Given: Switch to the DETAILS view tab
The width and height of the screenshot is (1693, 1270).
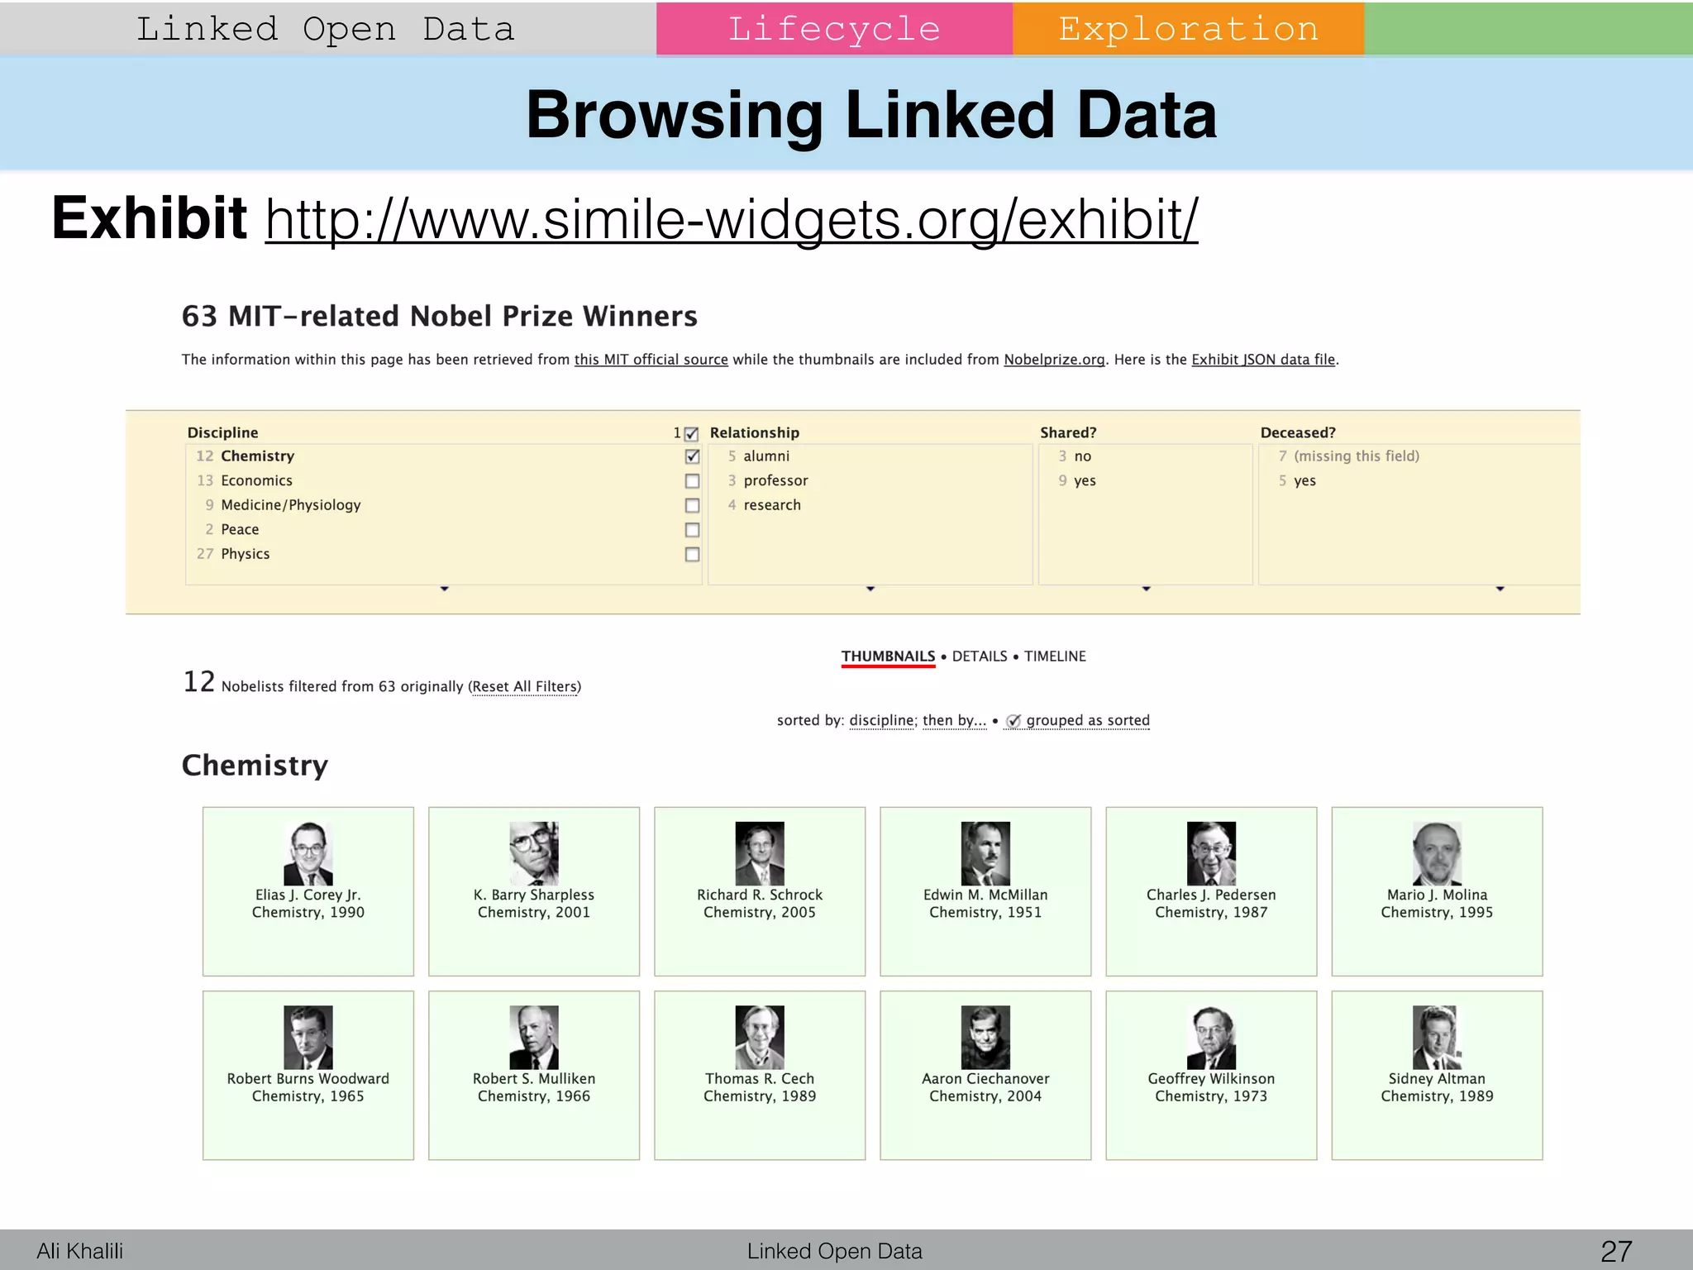Looking at the screenshot, I should 980,656.
